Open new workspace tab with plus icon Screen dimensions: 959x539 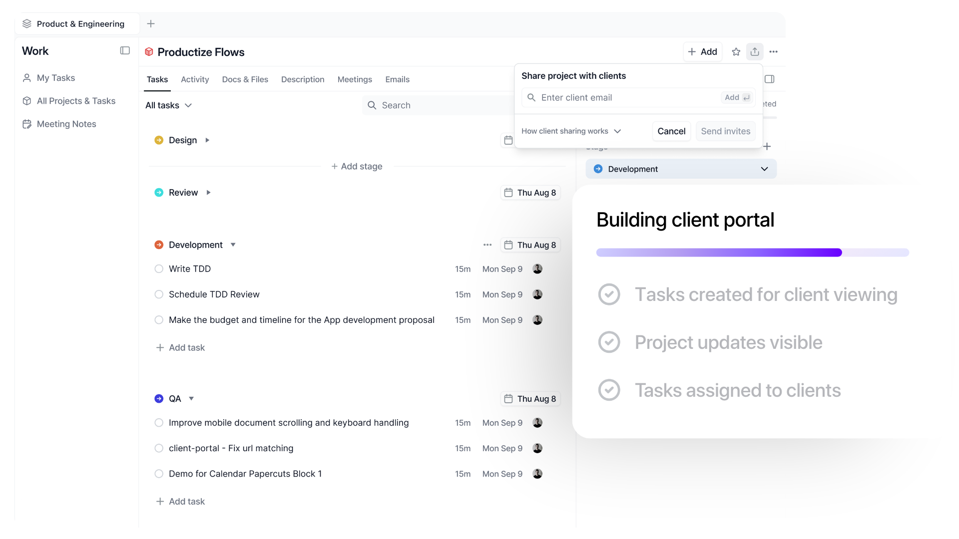pos(151,24)
